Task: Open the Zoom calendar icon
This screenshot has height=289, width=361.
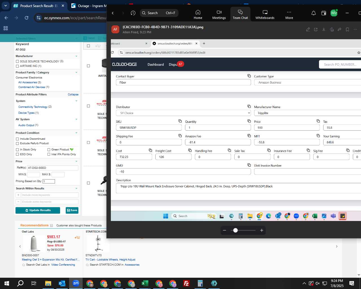Action: coord(323,13)
